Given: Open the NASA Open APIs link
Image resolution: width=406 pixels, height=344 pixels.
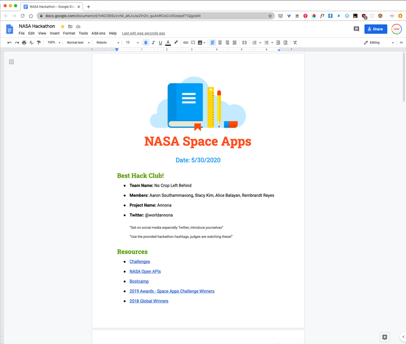Looking at the screenshot, I should tap(145, 271).
